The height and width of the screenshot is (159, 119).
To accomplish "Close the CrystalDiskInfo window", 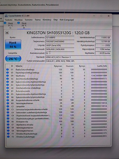I will point(109,16).
